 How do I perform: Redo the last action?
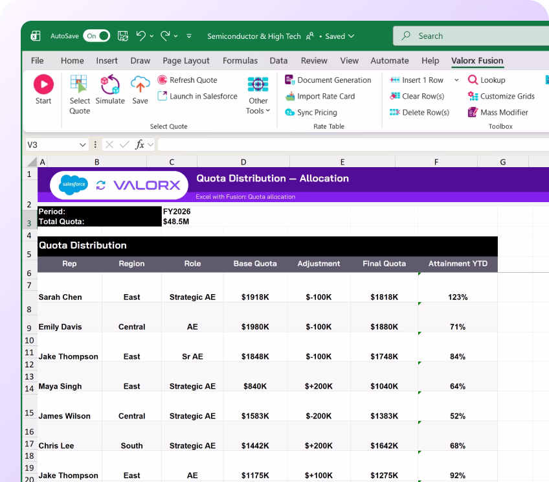165,36
